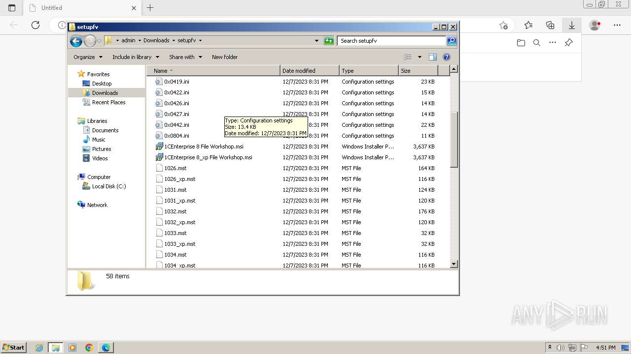Open Explorer Help icon
Screen dimensions: 631x354
pos(447,57)
